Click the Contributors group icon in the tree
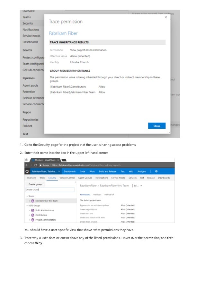The image size is (205, 290). 33,215
